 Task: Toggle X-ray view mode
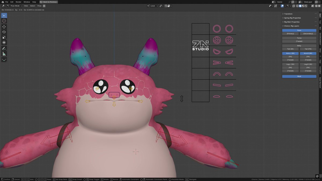pos(294,6)
